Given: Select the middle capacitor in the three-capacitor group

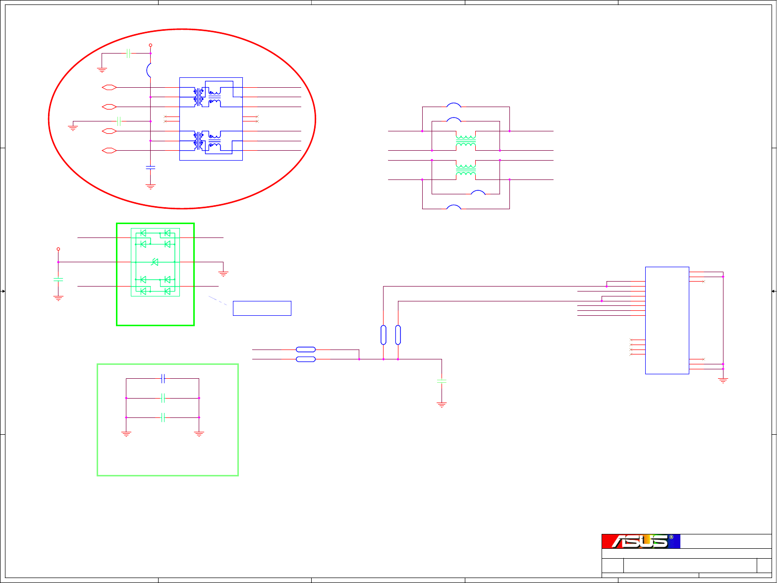Looking at the screenshot, I should click(163, 398).
